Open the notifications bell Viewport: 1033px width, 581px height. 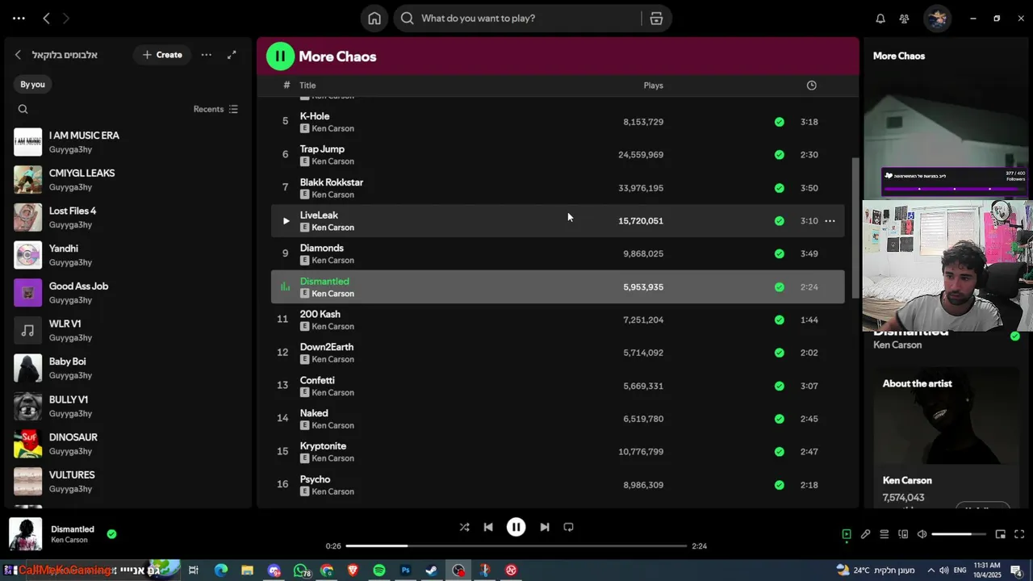880,19
